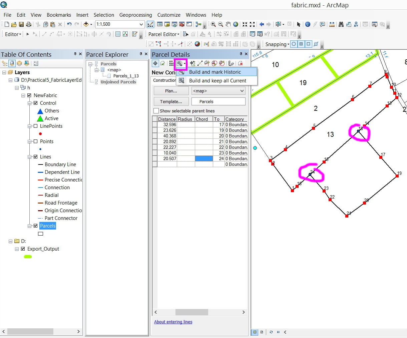Toggle Edge Snapping icon

tap(316, 44)
